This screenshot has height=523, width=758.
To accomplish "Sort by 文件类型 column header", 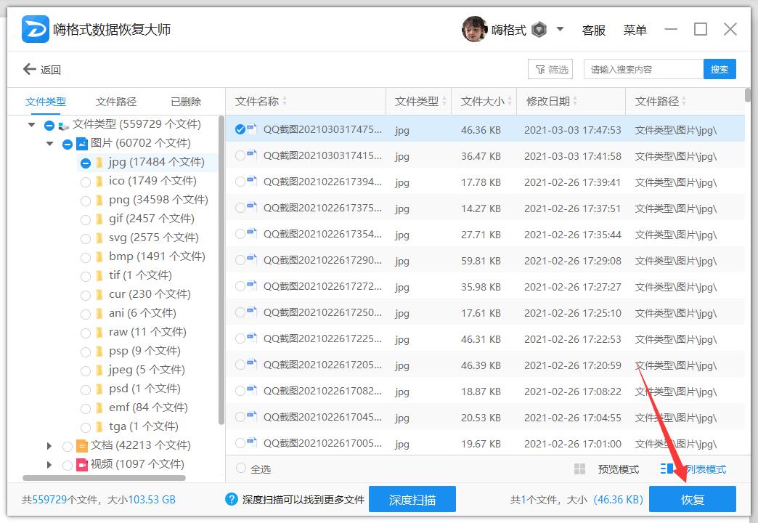I will (x=419, y=101).
